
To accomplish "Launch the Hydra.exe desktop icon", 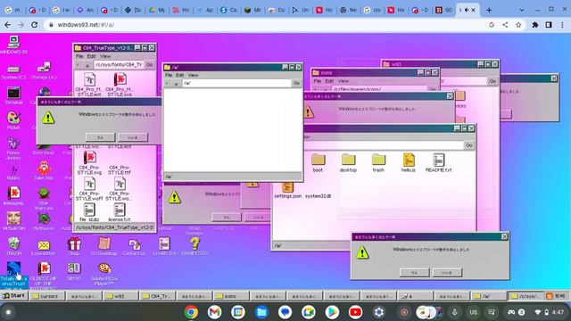I will pos(44,221).
